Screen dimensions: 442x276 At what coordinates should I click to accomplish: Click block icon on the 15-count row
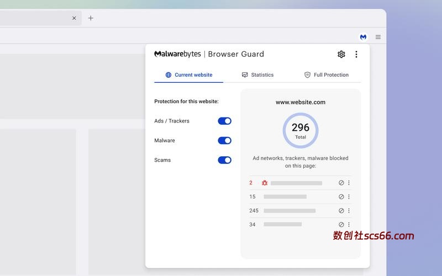(x=341, y=197)
